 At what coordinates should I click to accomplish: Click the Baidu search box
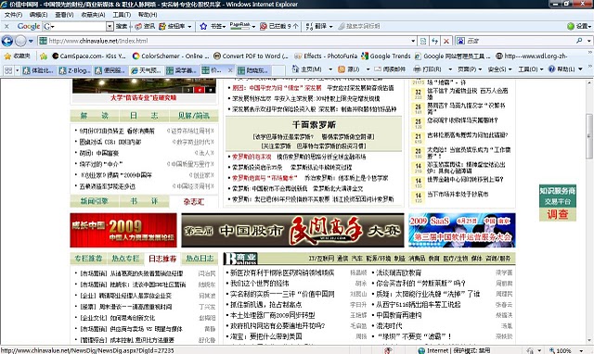[x=519, y=41]
